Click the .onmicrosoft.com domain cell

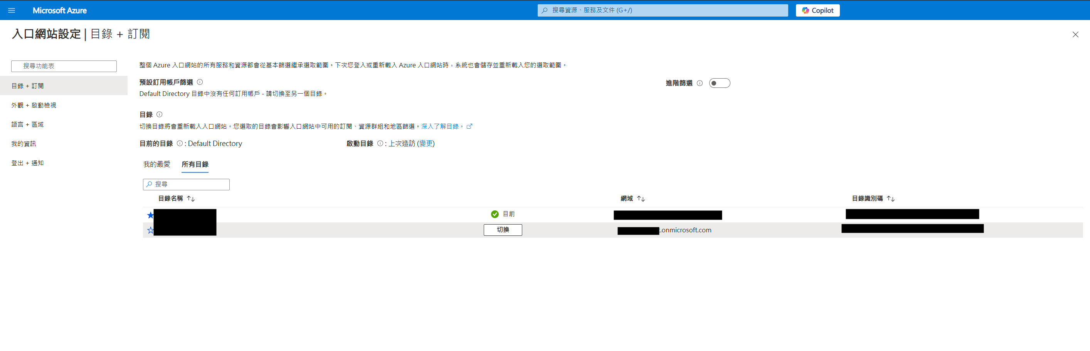click(x=664, y=230)
